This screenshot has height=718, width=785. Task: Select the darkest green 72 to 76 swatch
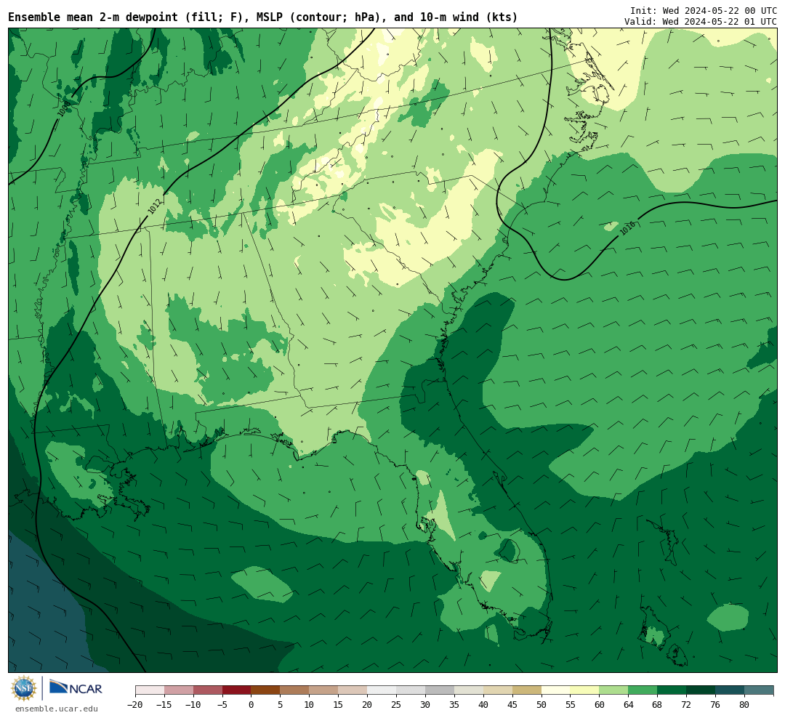point(701,690)
